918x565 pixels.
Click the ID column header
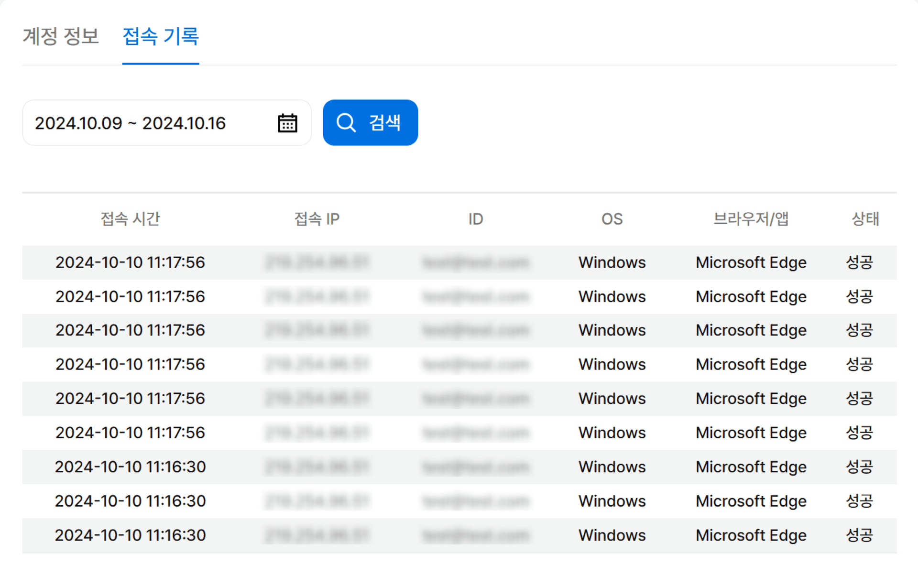475,219
